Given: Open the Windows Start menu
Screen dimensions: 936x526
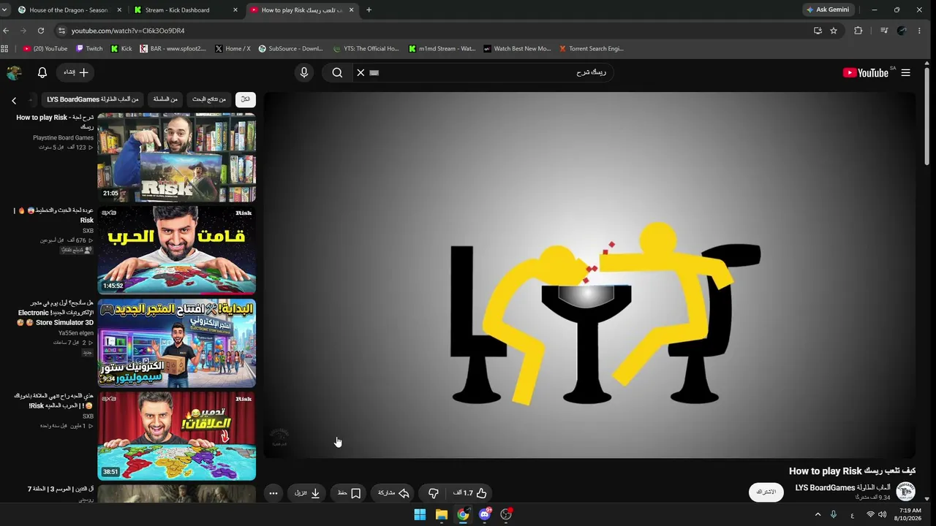Looking at the screenshot, I should click(x=420, y=514).
